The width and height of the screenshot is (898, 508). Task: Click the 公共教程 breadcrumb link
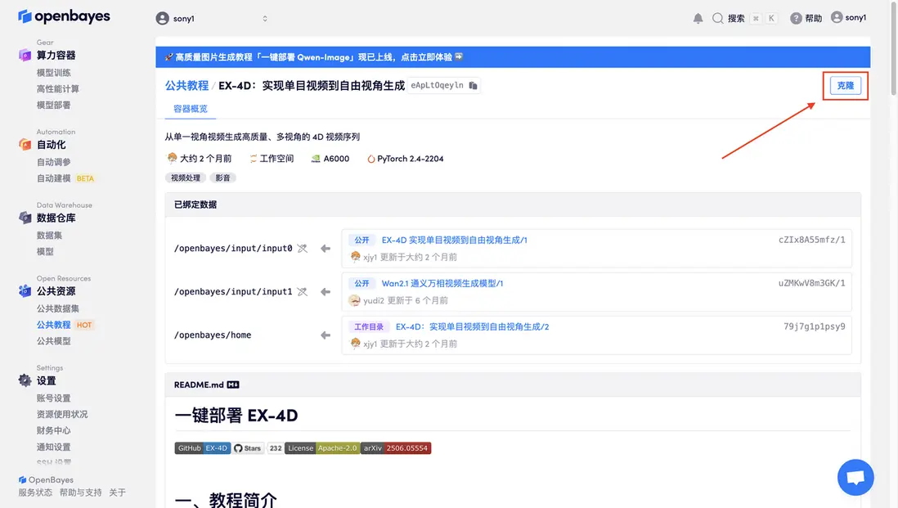tap(186, 85)
